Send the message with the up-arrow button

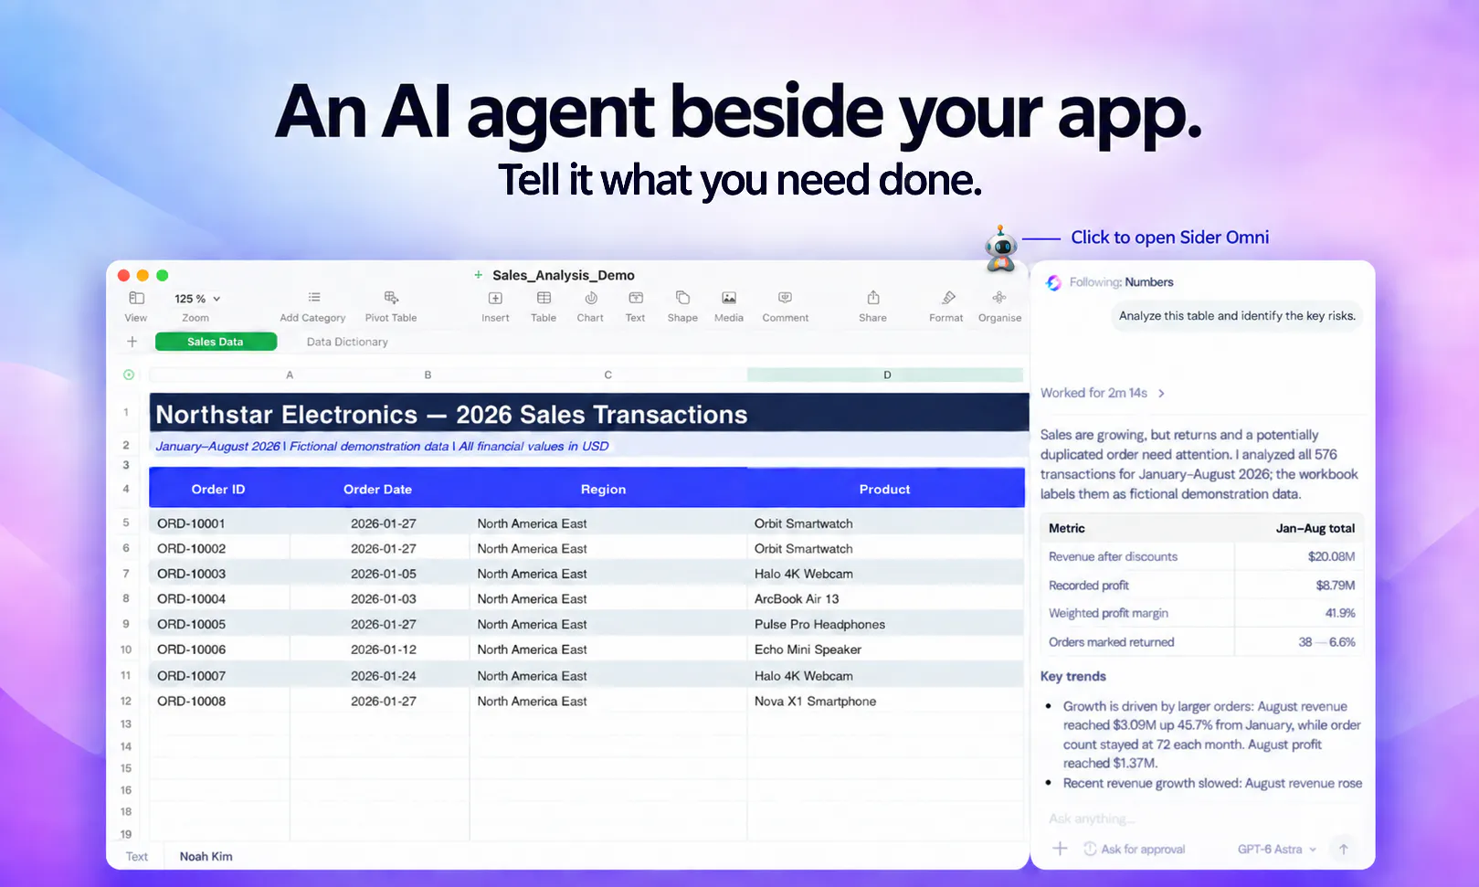pos(1344,849)
